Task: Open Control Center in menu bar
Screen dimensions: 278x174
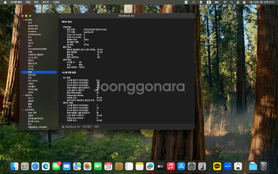Action: (x=238, y=2)
